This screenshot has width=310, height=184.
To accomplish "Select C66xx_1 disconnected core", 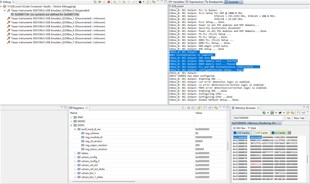I will click(x=58, y=18).
